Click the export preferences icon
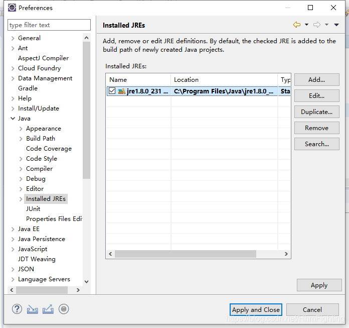 [x=48, y=309]
